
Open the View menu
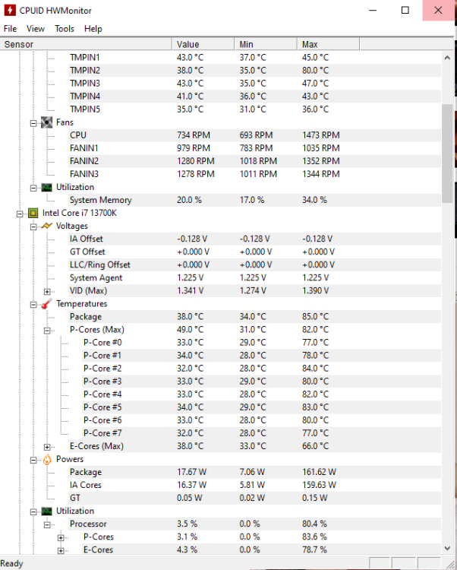36,29
